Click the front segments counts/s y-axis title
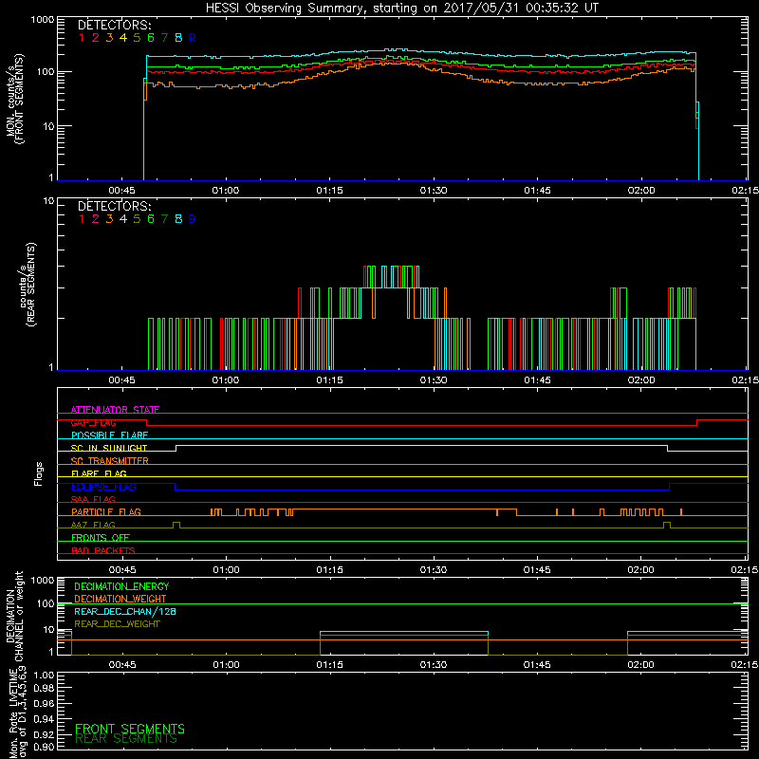The image size is (759, 759). (x=14, y=99)
